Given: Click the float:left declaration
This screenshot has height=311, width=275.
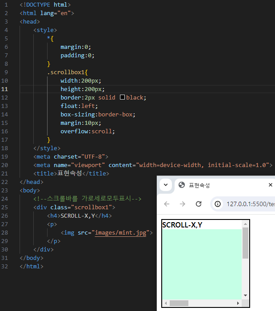Looking at the screenshot, I should 79,106.
